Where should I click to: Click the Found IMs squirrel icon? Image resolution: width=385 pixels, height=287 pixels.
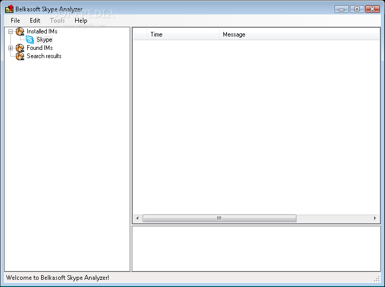coord(20,48)
